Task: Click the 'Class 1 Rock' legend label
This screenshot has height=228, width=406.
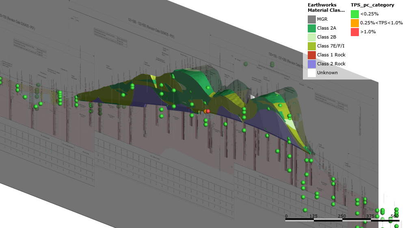Action: pos(331,55)
